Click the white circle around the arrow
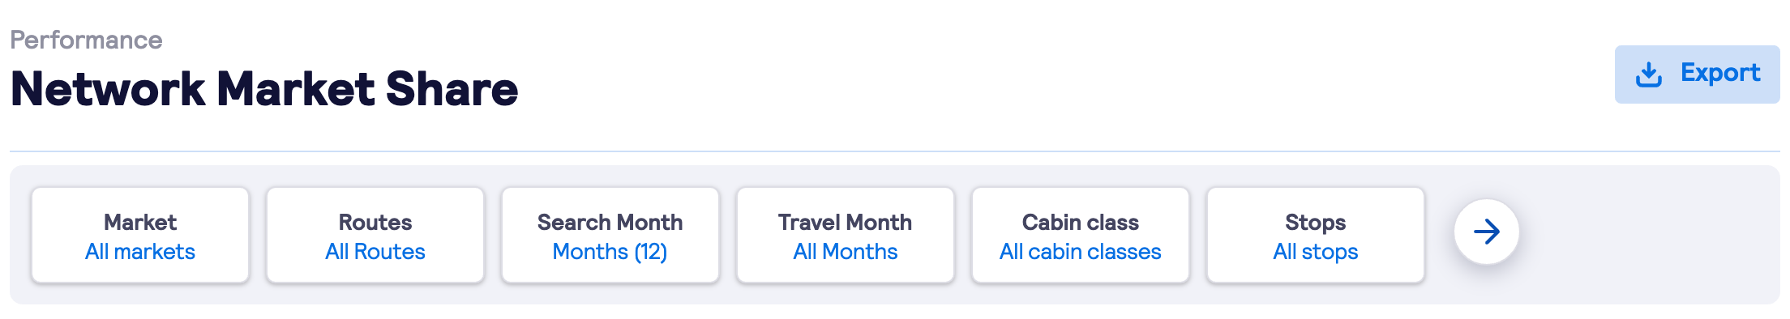1790x319 pixels. tap(1487, 232)
